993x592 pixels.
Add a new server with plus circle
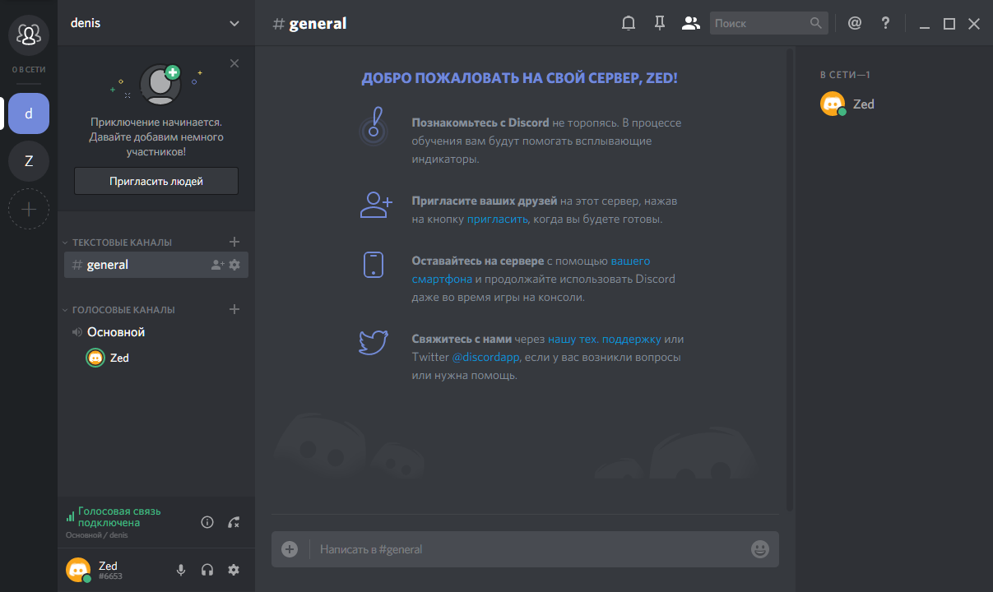click(29, 209)
